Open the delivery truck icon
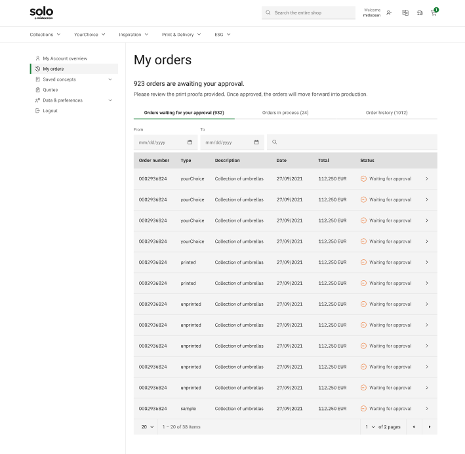The height and width of the screenshot is (454, 465). tap(420, 12)
